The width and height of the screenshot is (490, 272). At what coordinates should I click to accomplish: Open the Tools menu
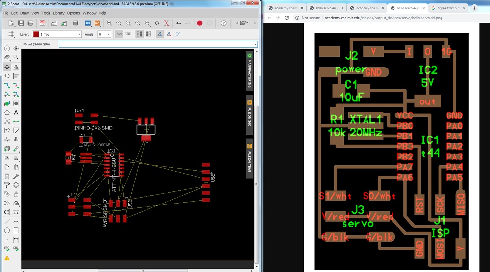pyautogui.click(x=46, y=13)
